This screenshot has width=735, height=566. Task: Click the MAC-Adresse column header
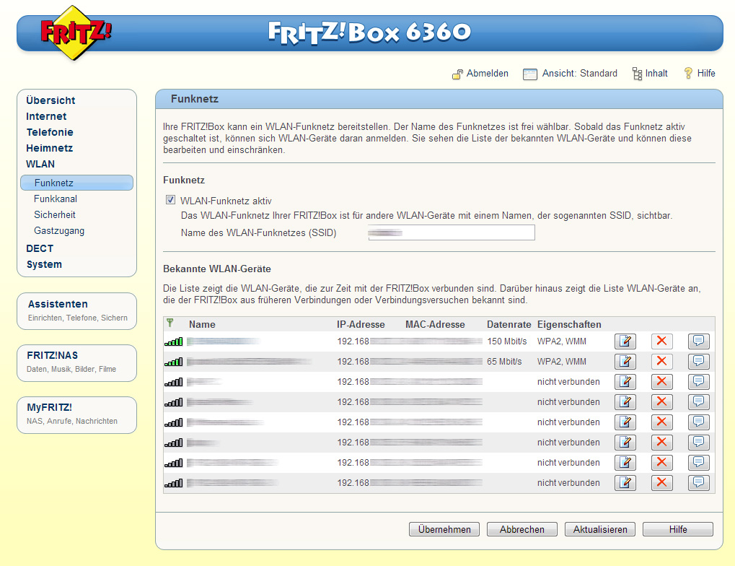(x=435, y=324)
